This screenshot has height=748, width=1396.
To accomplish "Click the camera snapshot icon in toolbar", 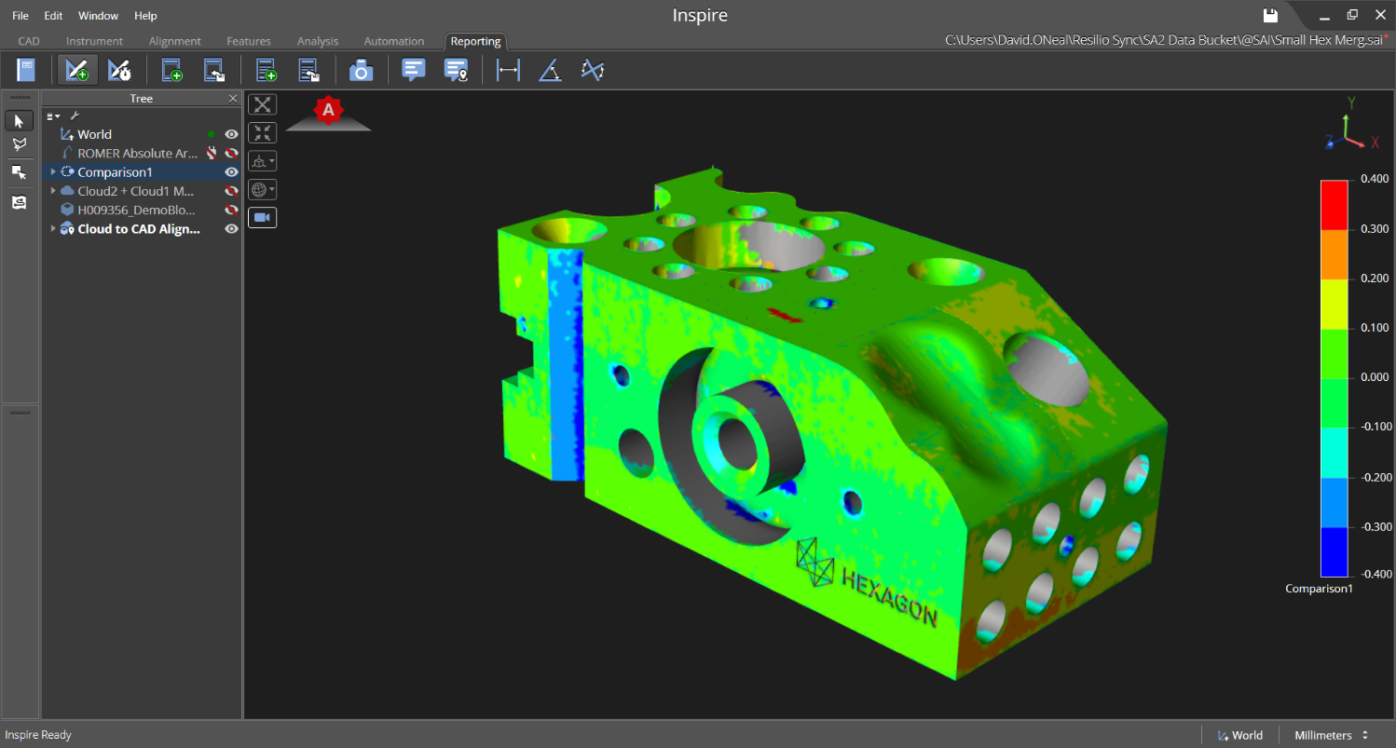I will (x=361, y=71).
